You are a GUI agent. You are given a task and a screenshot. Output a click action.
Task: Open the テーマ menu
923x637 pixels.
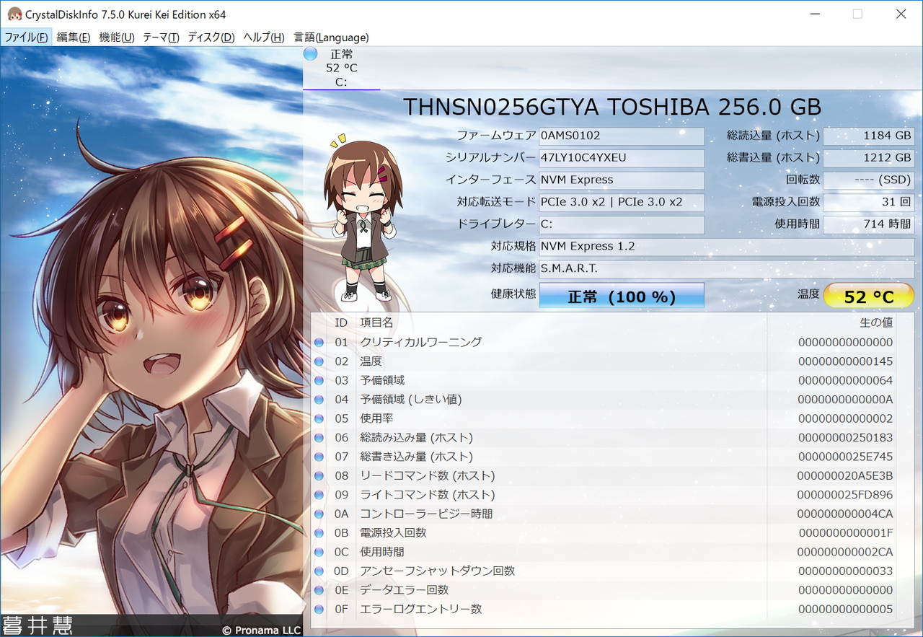pos(160,37)
